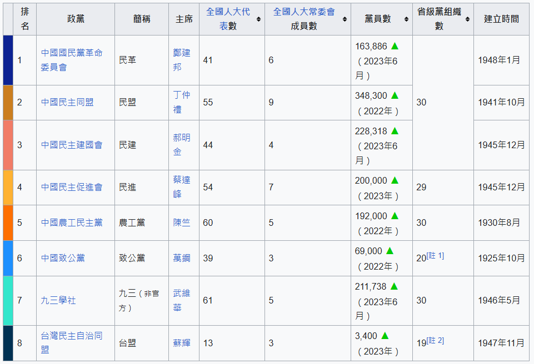Click brown color cell of 民盟 row

8,103
